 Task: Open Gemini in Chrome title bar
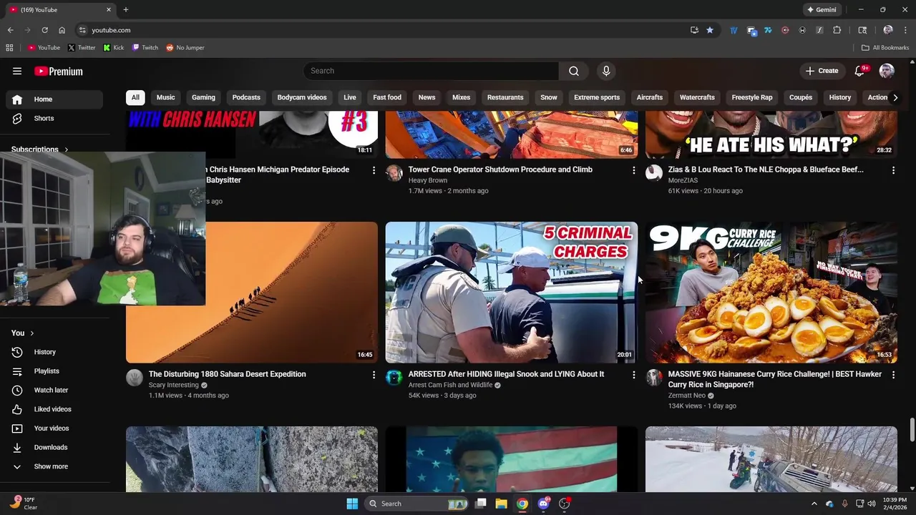coord(822,10)
